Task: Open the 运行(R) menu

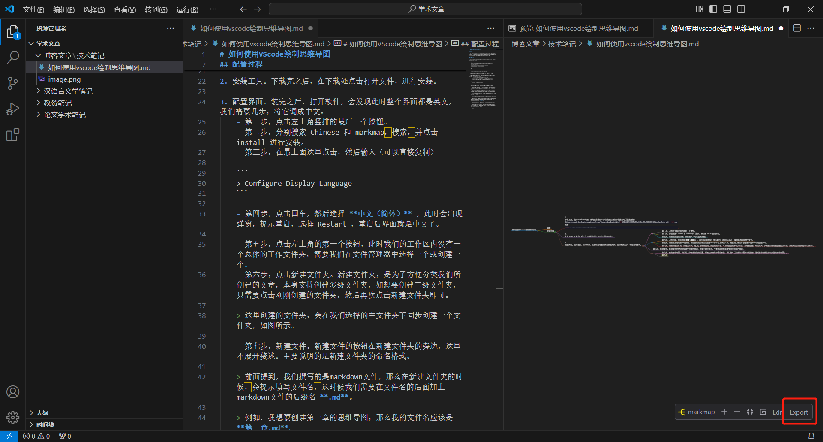Action: 187,9
